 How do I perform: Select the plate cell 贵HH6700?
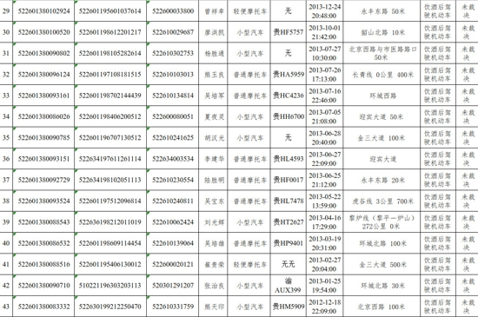(x=288, y=116)
